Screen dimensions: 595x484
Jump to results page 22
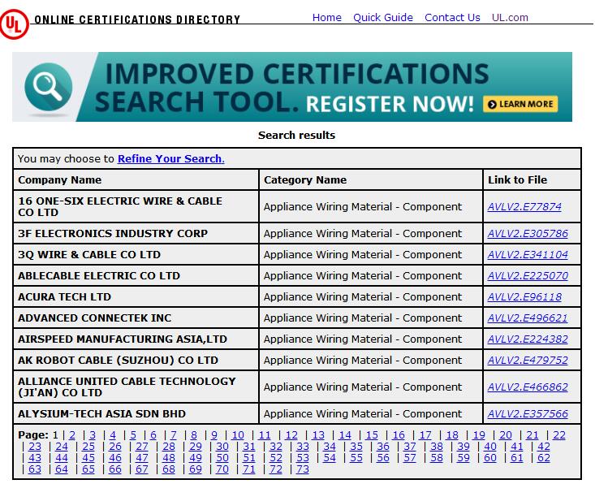pos(559,435)
